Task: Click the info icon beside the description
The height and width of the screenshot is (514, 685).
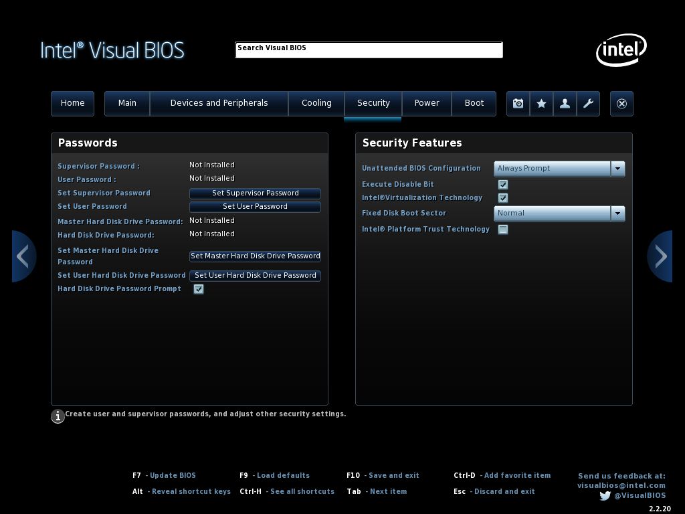Action: point(58,416)
